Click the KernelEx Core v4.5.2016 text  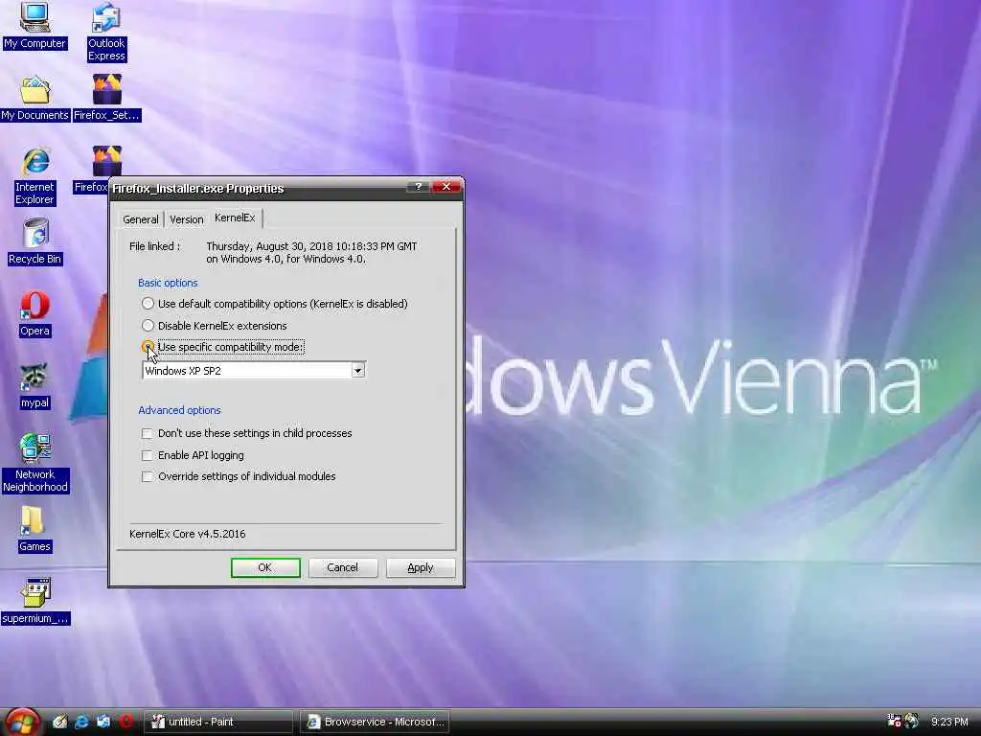coord(187,534)
